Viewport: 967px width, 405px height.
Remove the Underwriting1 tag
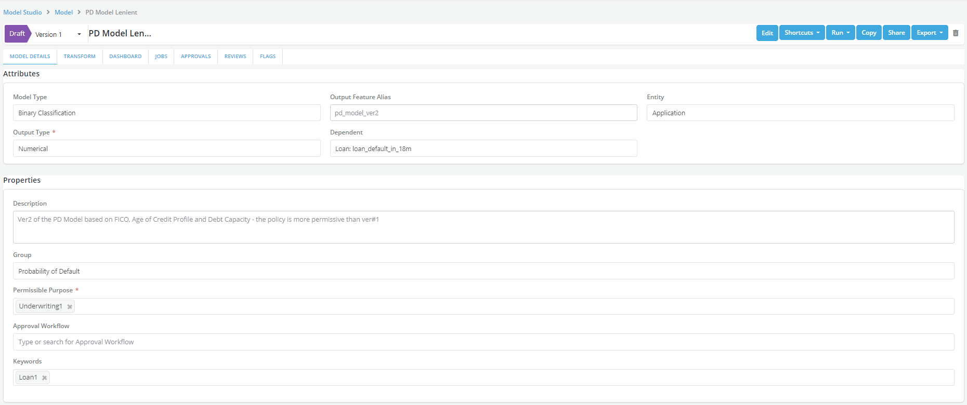point(70,307)
